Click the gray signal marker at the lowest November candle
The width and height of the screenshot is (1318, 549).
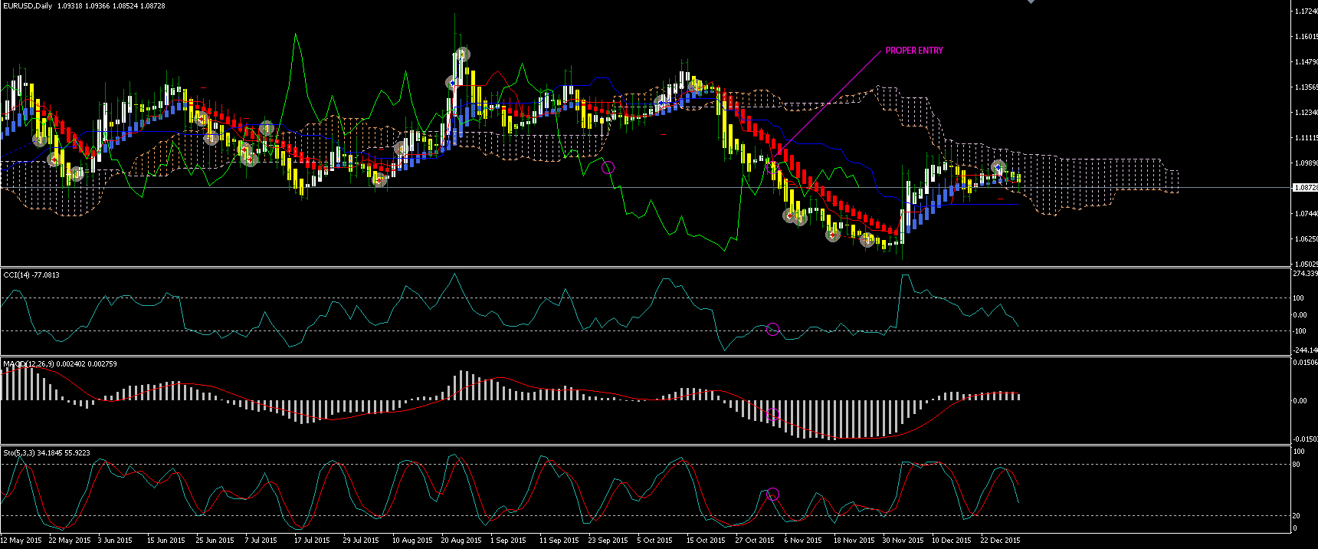click(x=867, y=240)
